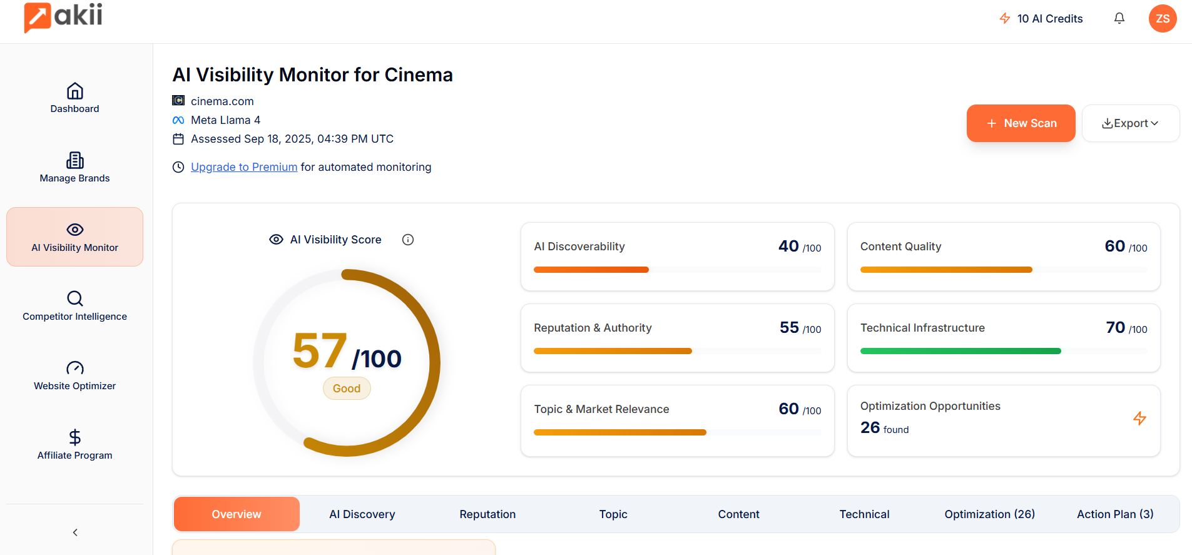Select the Optimization (26) tab
This screenshot has width=1192, height=555.
[989, 514]
